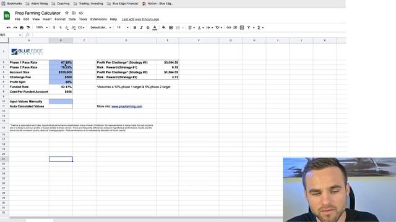Screen dimensions: 396x222
Task: Decrease decimal places button
Action: 67,27
